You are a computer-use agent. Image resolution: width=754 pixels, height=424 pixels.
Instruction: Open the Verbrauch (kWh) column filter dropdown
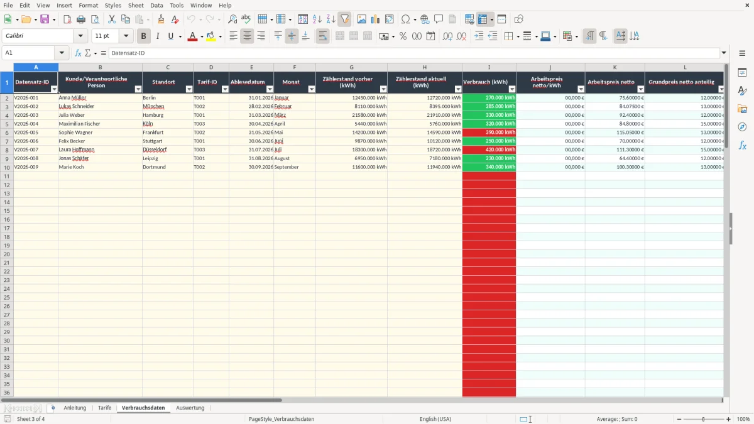tap(512, 89)
